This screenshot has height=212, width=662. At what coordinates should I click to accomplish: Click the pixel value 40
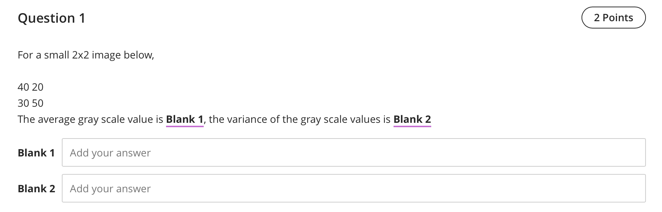coord(23,87)
